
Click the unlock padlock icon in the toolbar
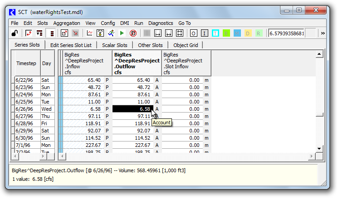pyautogui.click(x=15, y=33)
